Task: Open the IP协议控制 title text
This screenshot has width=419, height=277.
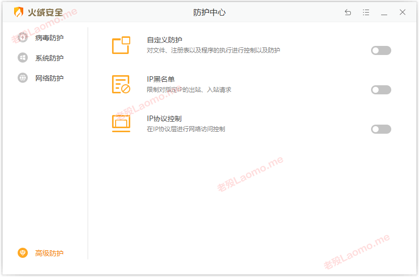Action: [165, 119]
